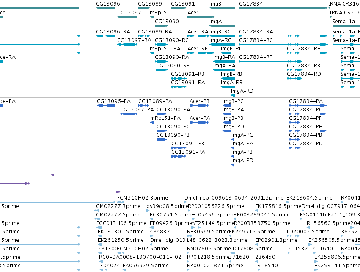
Task: Select protein CG17834-PD
Action: coord(306,144)
